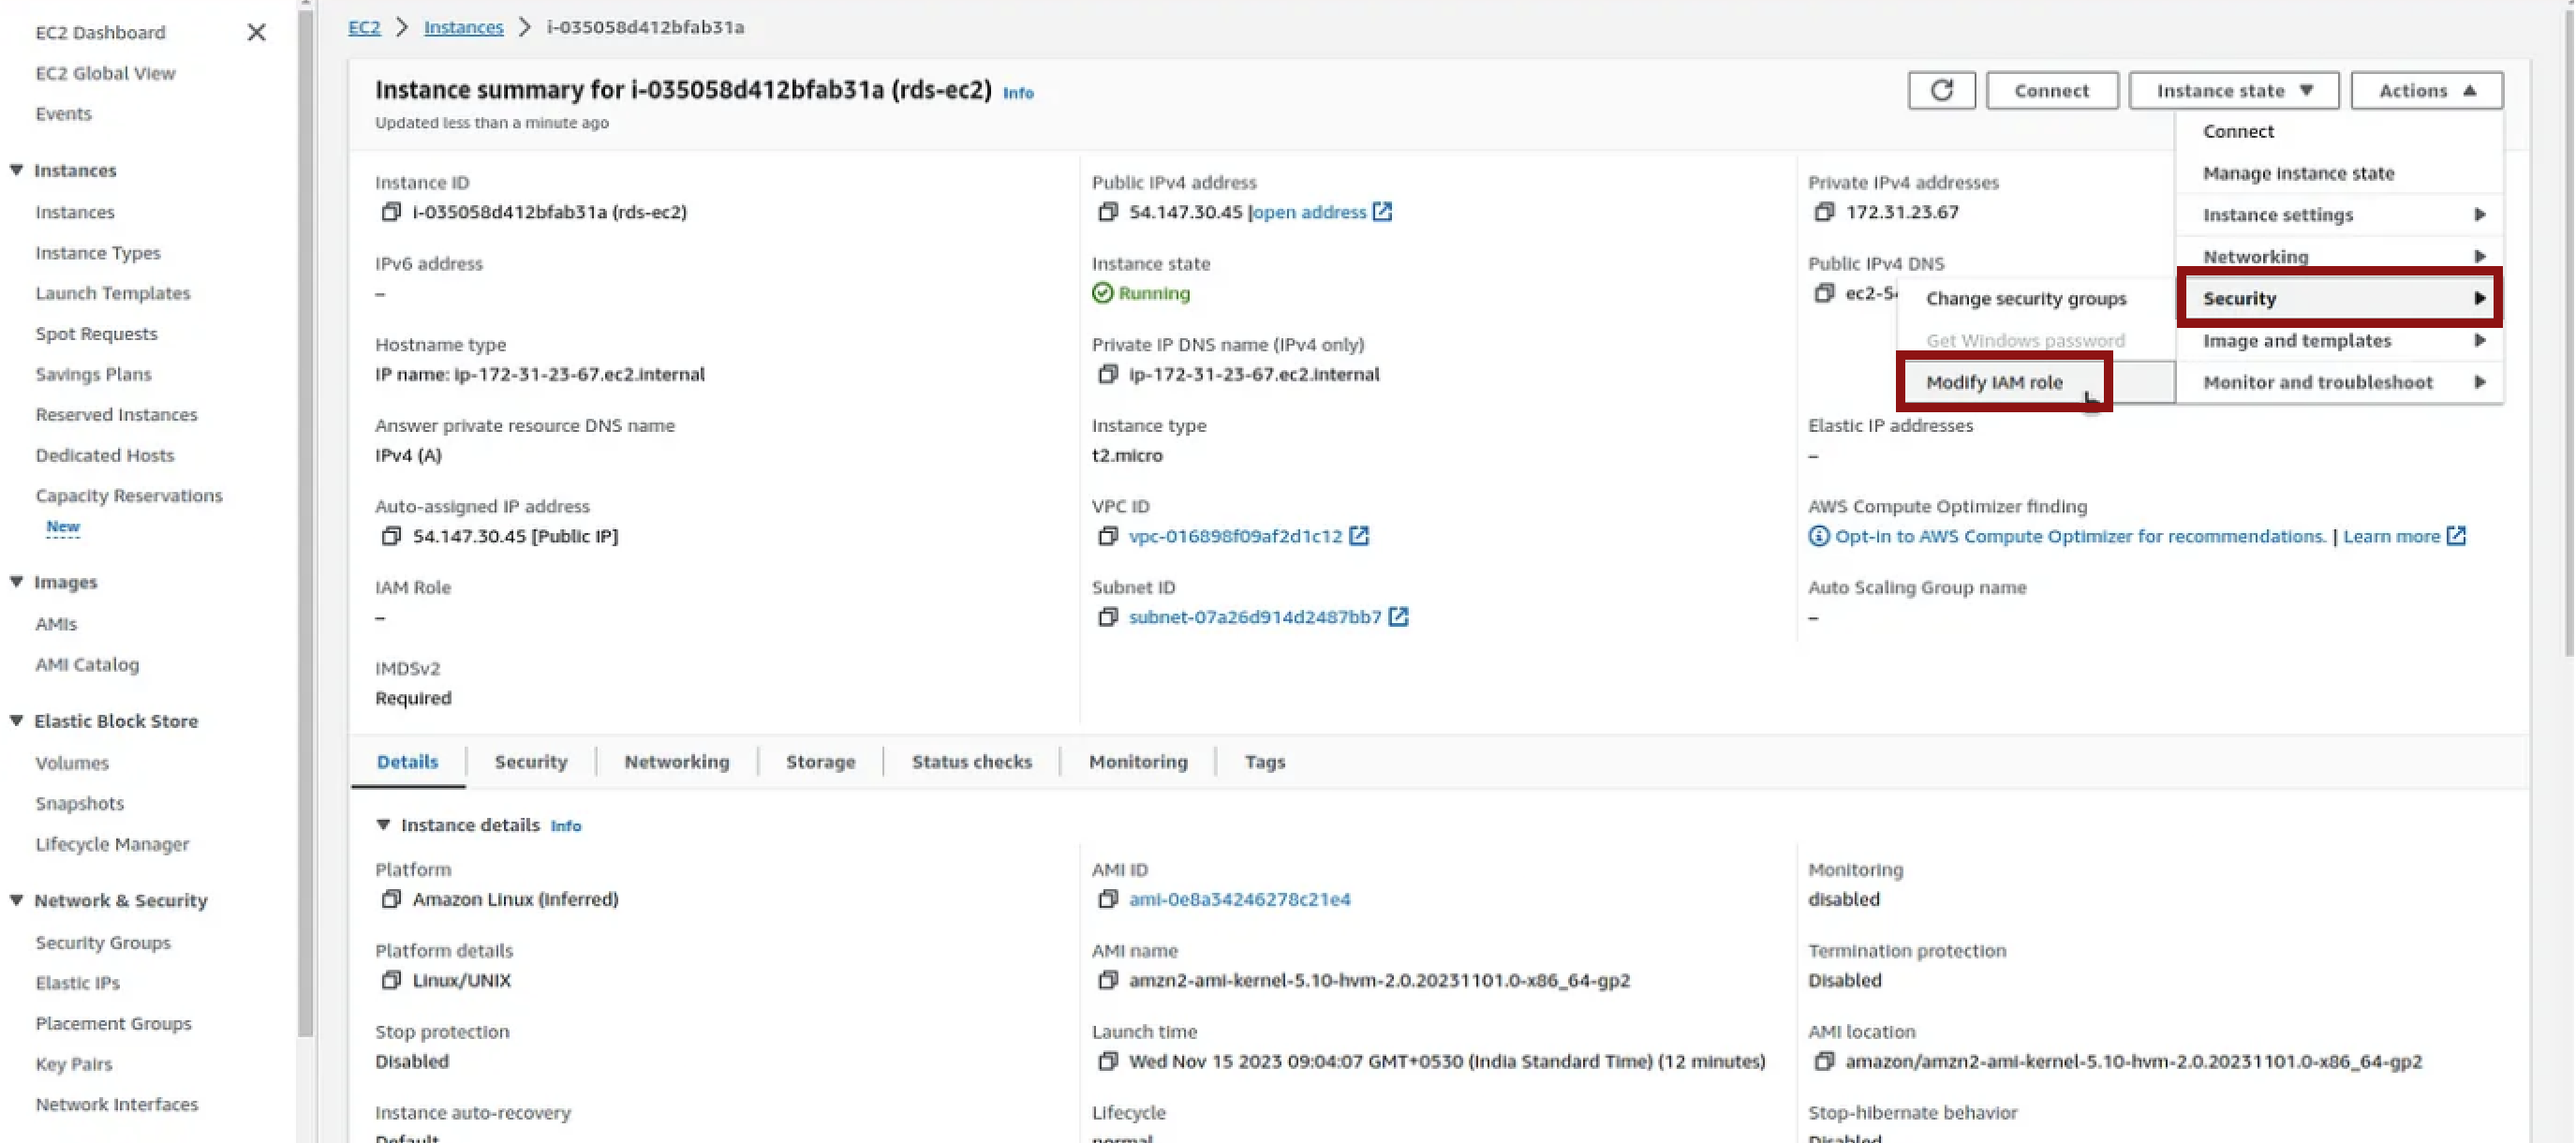Open Volumes in the sidebar
The height and width of the screenshot is (1143, 2576).
tap(72, 763)
